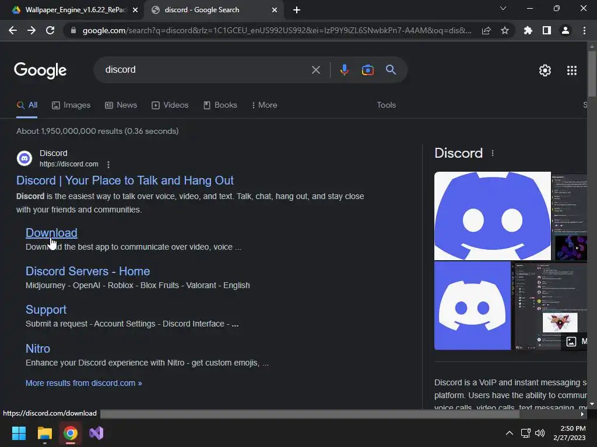Click Chrome icon in taskbar
The height and width of the screenshot is (447, 597).
71,433
